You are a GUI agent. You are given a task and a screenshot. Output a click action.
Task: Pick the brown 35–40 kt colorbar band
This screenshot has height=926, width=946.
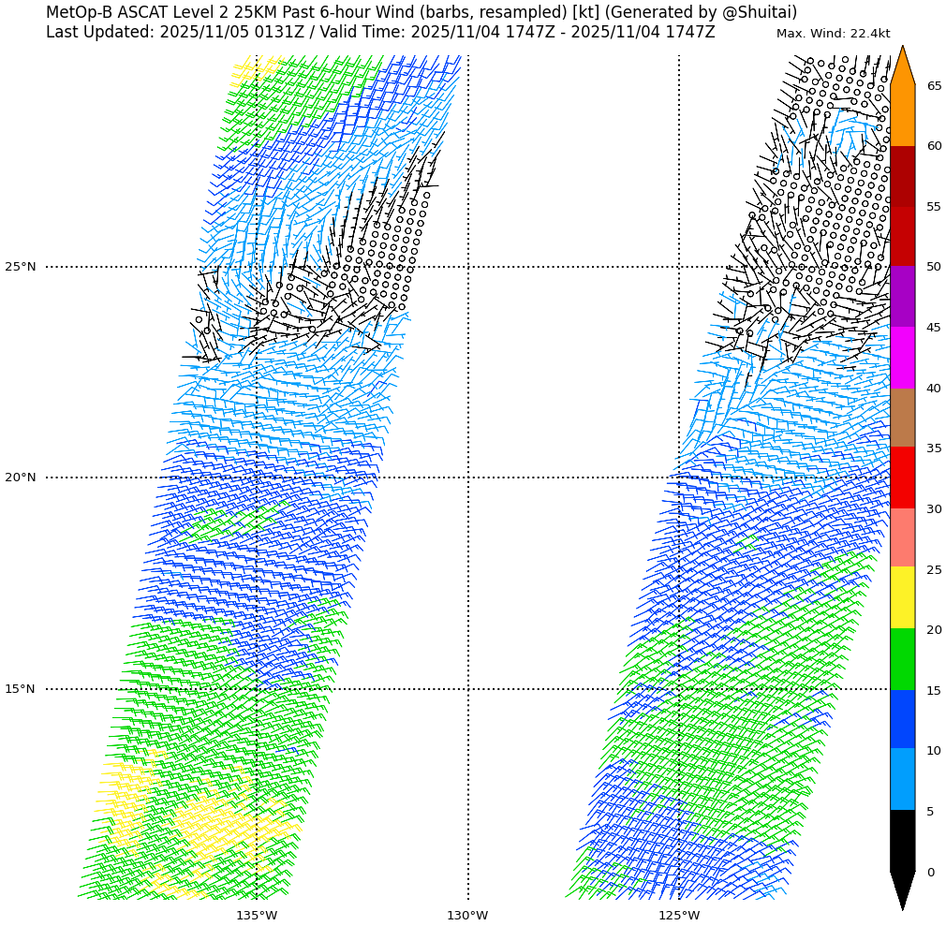click(x=902, y=418)
